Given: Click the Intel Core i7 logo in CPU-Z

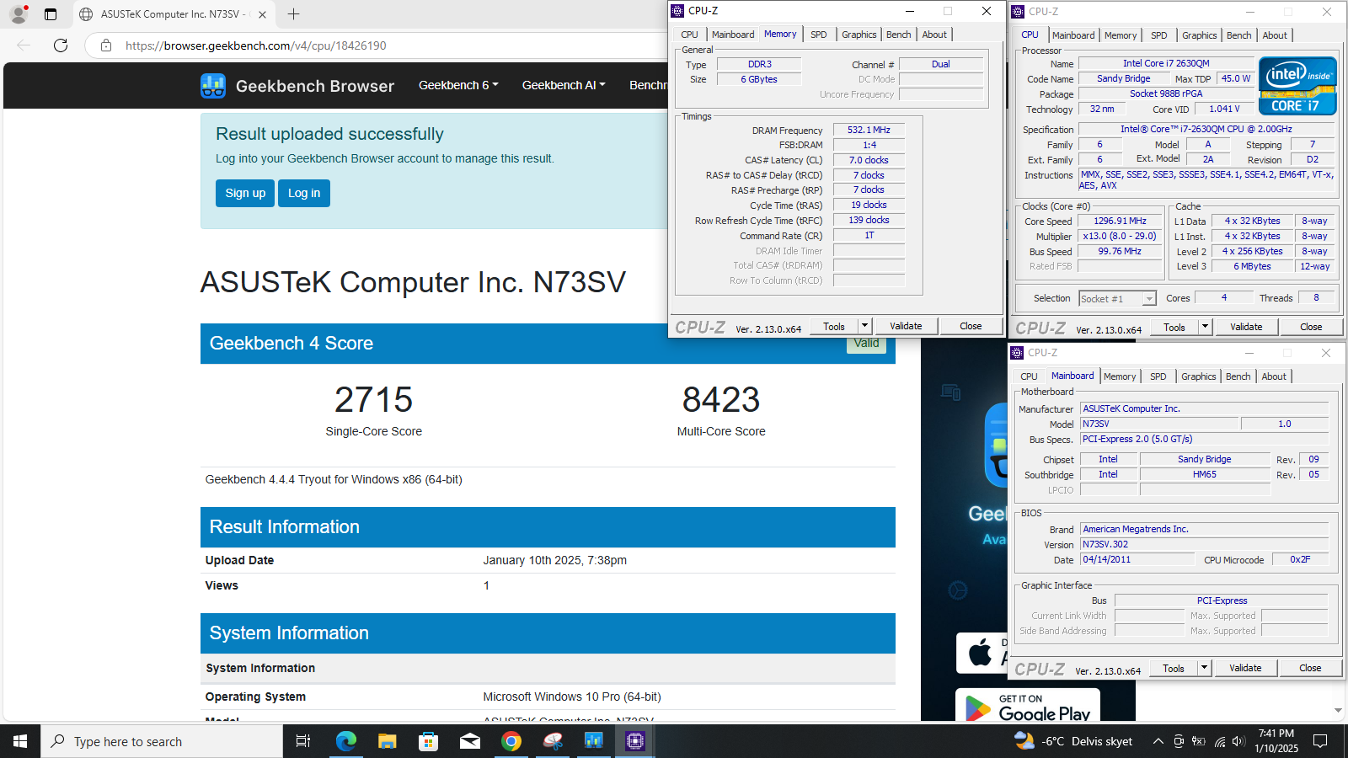Looking at the screenshot, I should [1297, 85].
